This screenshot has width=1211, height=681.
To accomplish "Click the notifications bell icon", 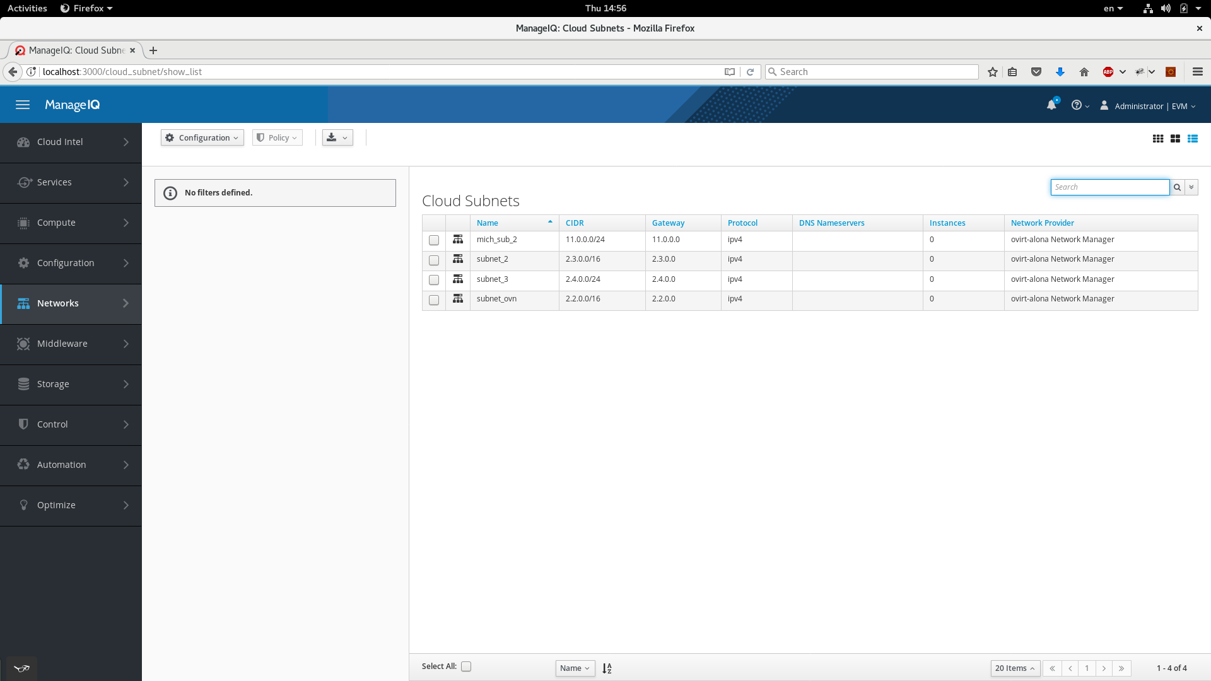I will (x=1051, y=105).
